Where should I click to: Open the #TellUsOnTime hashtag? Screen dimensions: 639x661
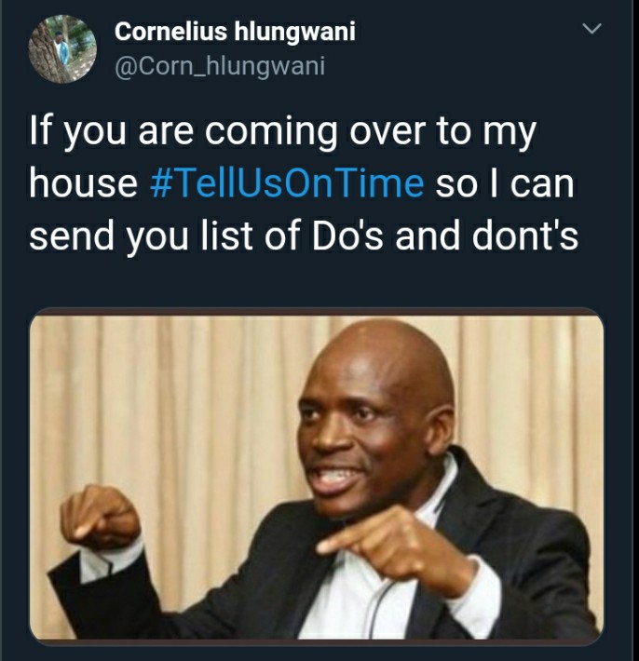pyautogui.click(x=287, y=183)
